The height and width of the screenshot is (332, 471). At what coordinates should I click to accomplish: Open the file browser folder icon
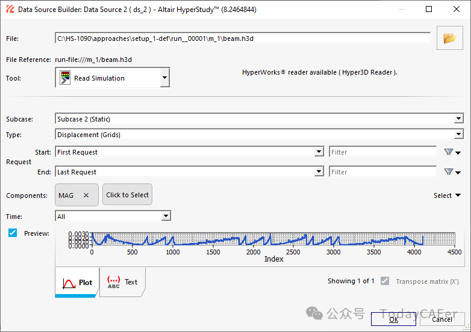[x=449, y=38]
